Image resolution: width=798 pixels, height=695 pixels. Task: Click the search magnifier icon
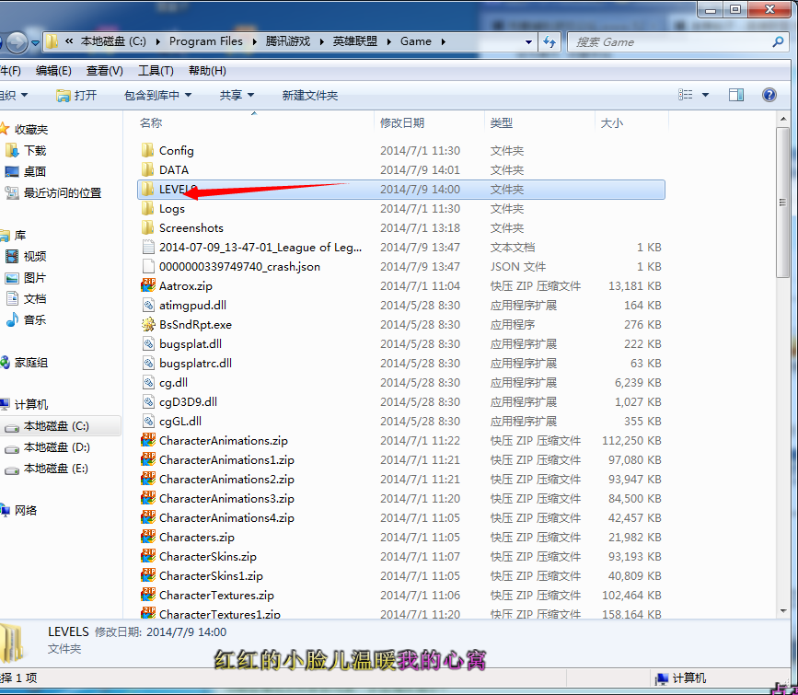[778, 41]
